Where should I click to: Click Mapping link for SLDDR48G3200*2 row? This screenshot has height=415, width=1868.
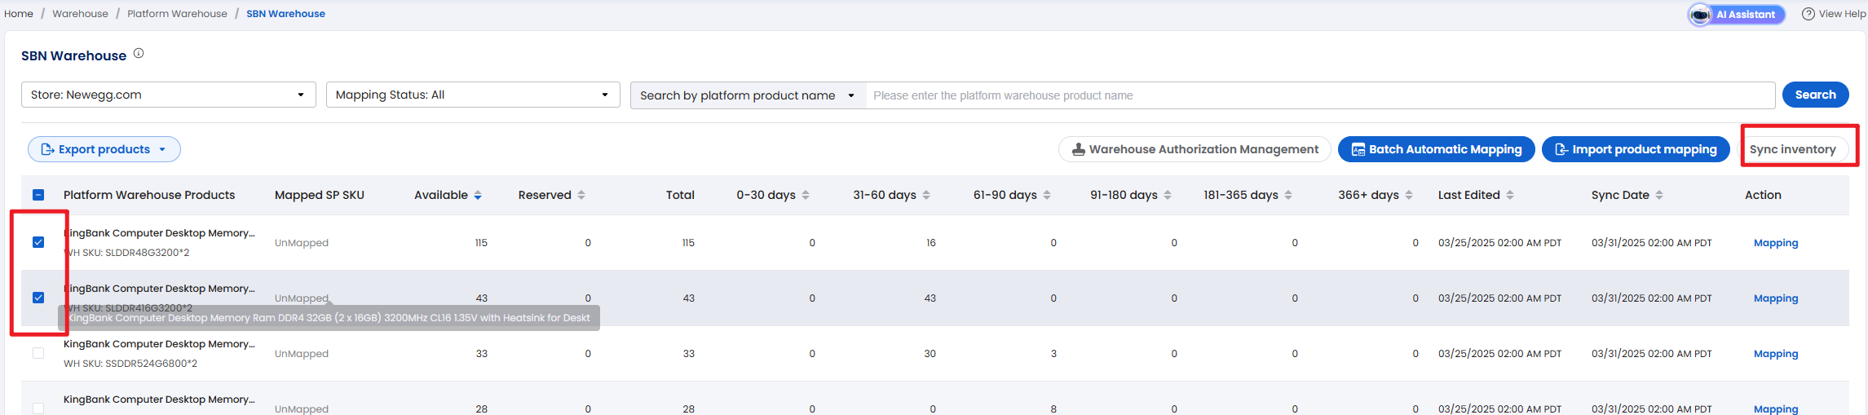(x=1776, y=243)
